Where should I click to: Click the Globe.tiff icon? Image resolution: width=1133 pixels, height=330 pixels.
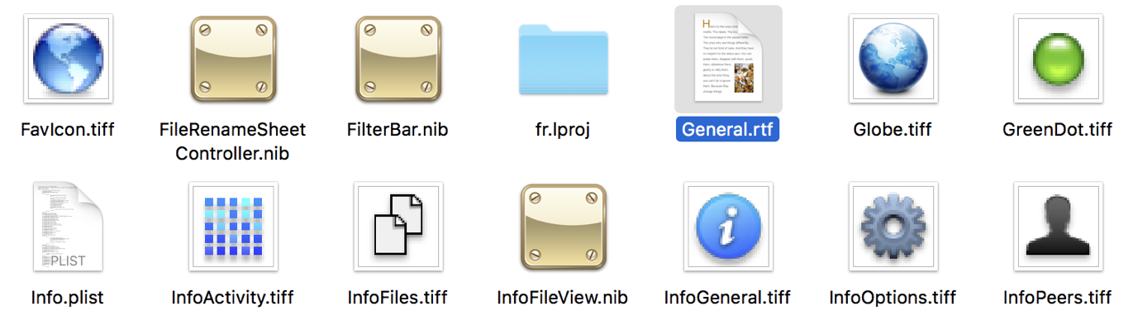click(893, 59)
